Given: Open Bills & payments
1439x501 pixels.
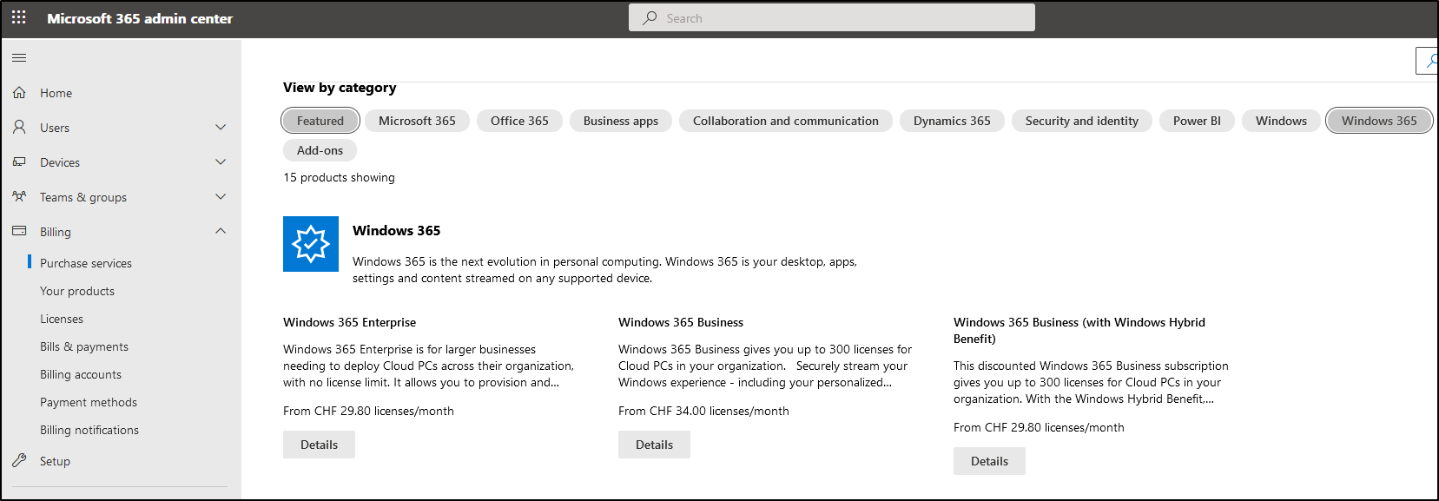Looking at the screenshot, I should [84, 346].
